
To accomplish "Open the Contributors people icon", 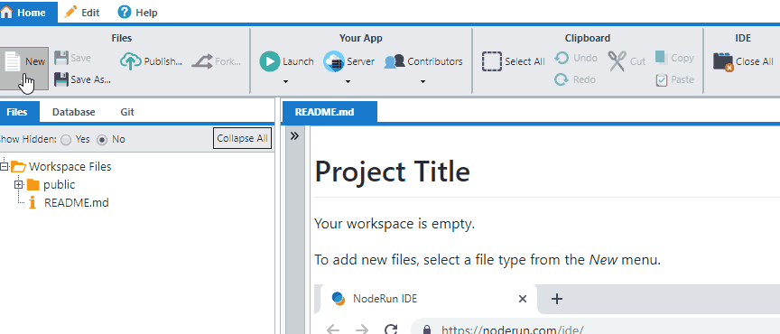I will 395,61.
